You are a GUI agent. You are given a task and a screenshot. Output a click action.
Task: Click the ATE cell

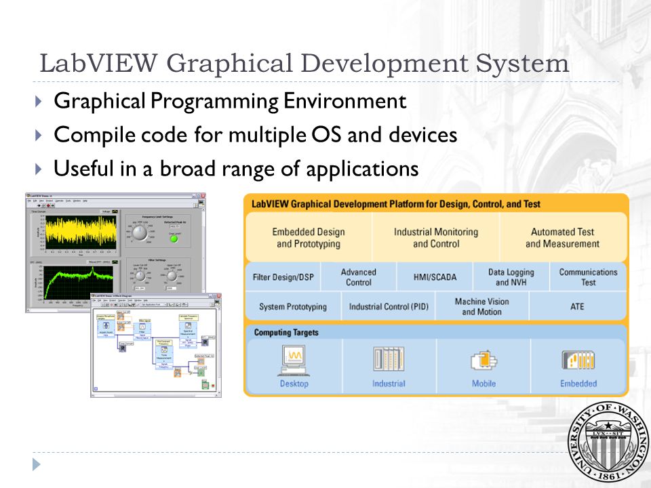click(577, 306)
